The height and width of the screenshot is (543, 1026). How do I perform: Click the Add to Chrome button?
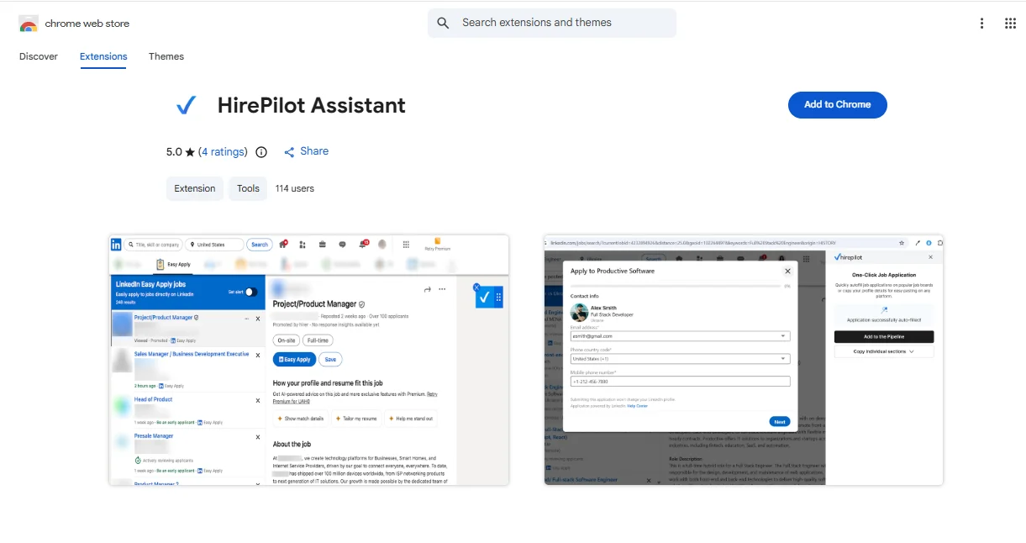pos(838,104)
